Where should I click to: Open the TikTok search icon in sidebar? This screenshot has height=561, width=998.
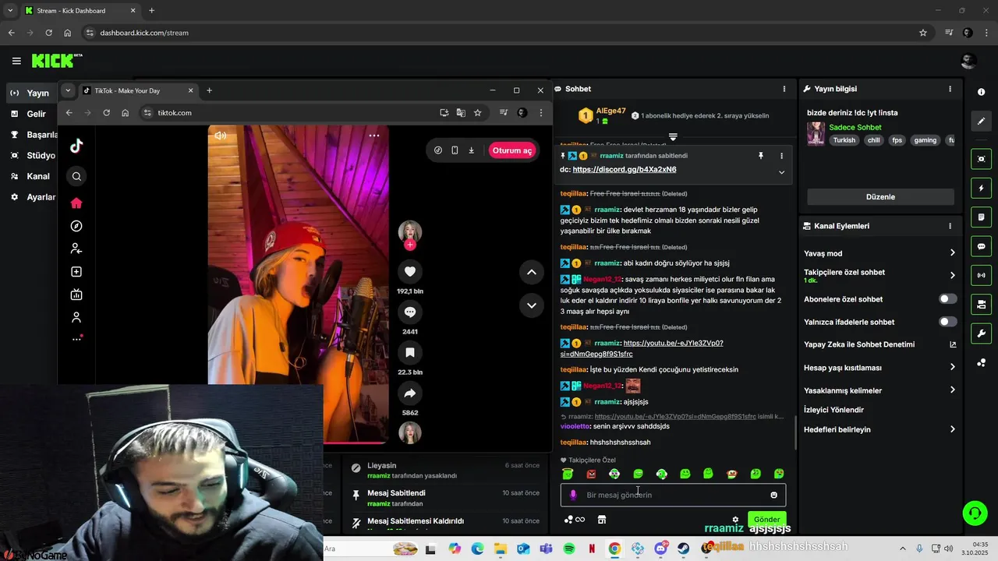click(x=76, y=176)
